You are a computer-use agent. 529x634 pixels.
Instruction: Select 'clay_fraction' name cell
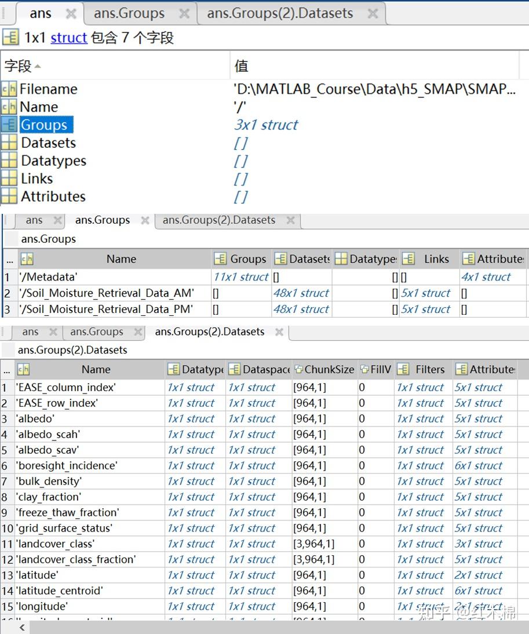(x=90, y=497)
